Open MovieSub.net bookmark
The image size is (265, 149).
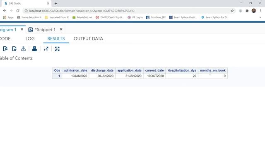[x=82, y=17]
